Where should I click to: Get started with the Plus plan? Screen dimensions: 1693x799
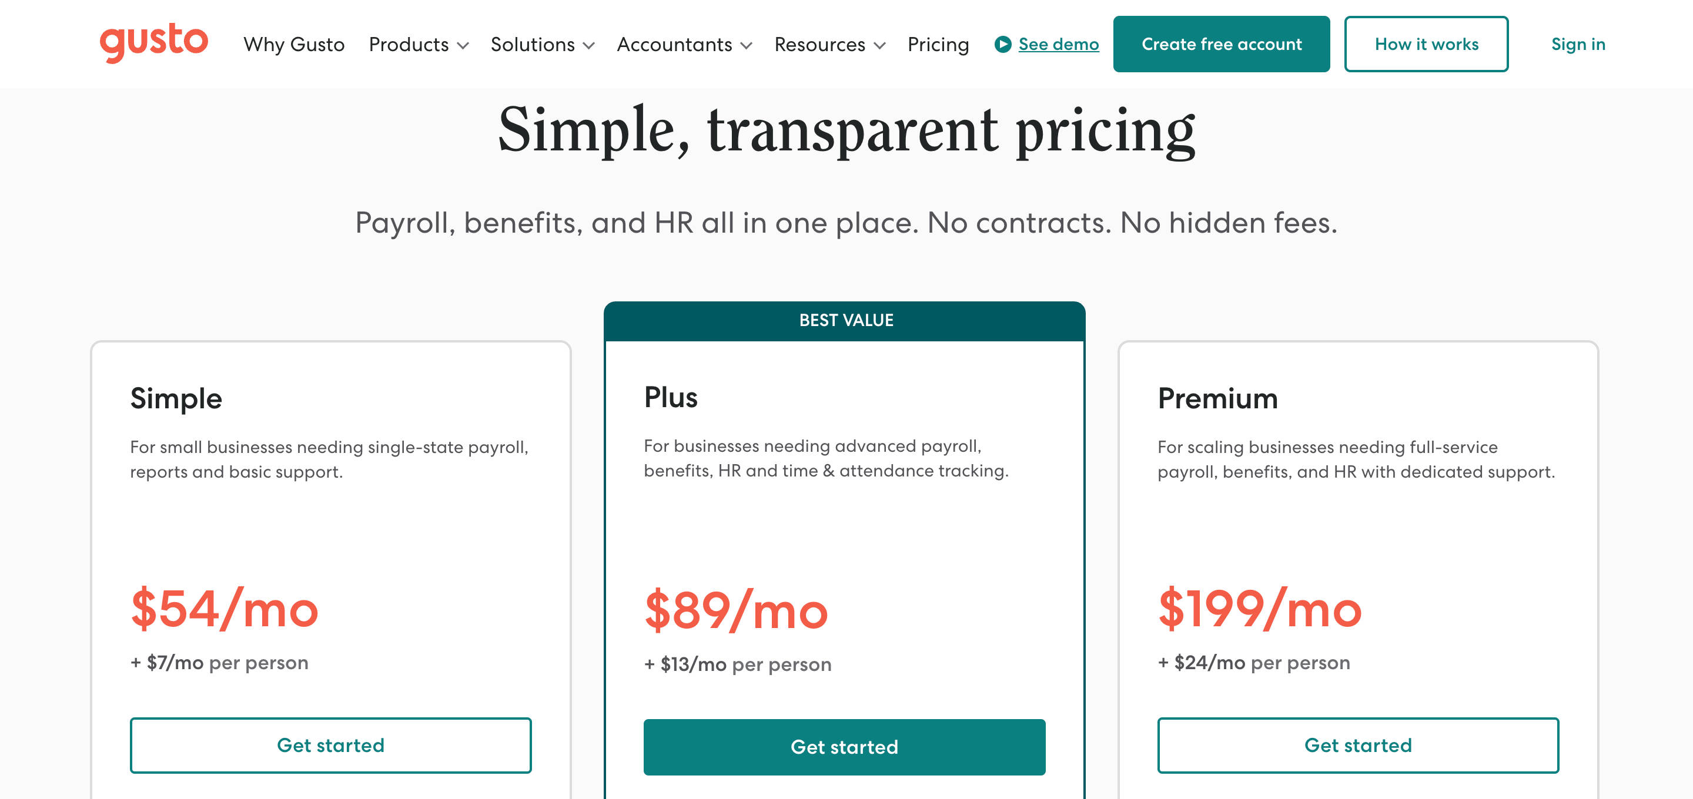click(x=844, y=747)
